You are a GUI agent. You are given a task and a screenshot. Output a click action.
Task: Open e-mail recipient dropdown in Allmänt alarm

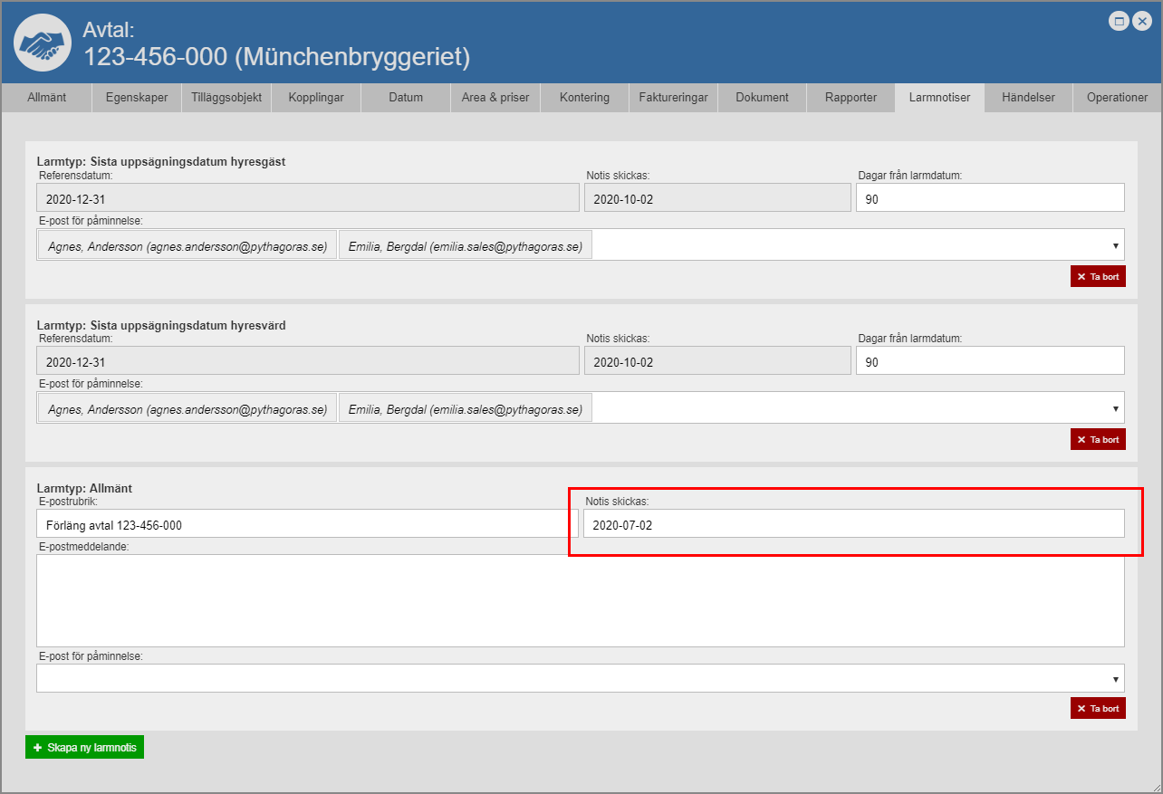tap(1114, 678)
